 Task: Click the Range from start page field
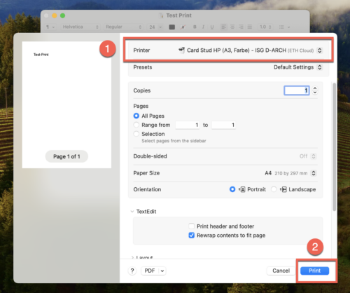[x=188, y=125]
